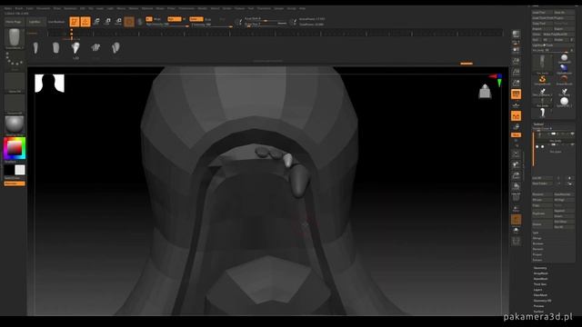
Task: Expand the Geometry palette section
Action: coord(540,268)
